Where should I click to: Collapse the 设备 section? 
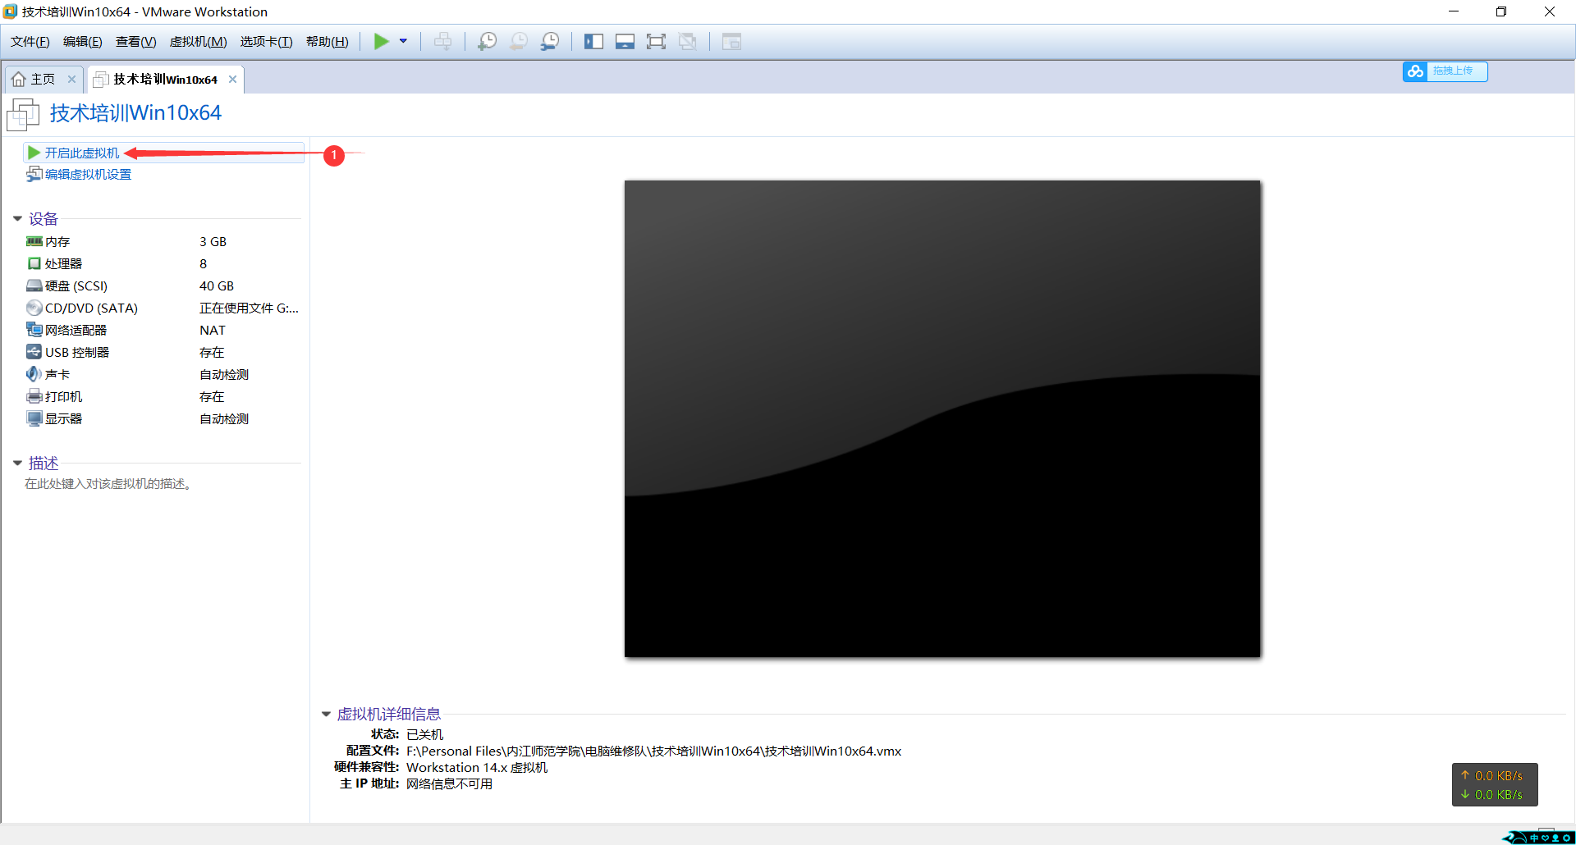coord(17,219)
